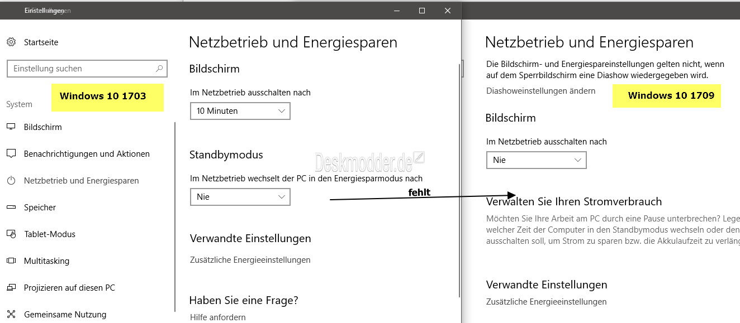Close the Einstellungen window
Image resolution: width=740 pixels, height=323 pixels.
(x=448, y=11)
